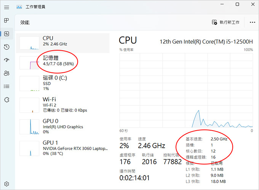The image size is (259, 190).
Task: Open the Details list icon in sidebar
Action: pos(6,86)
